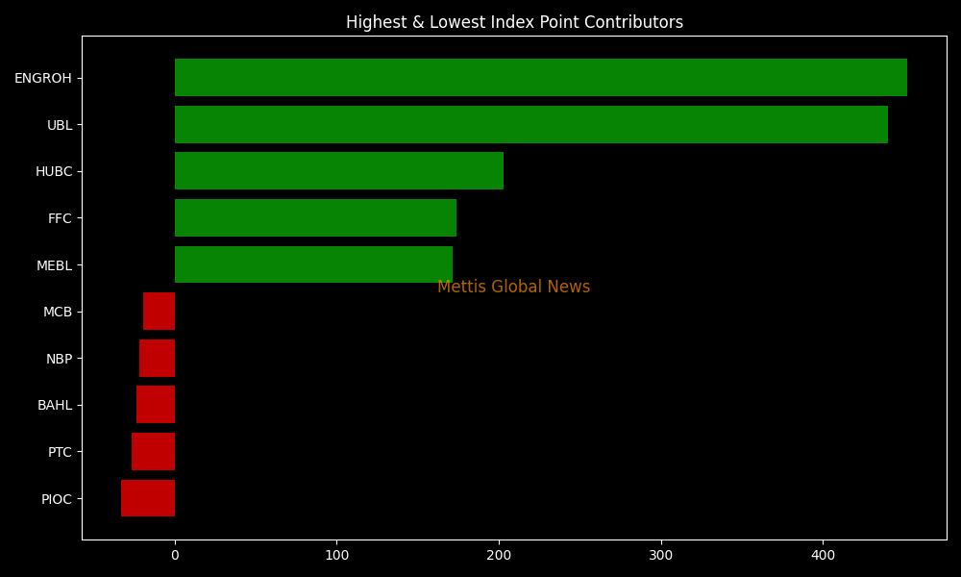Select the red PIOC bar
Screen dimensions: 961x577
click(x=148, y=498)
